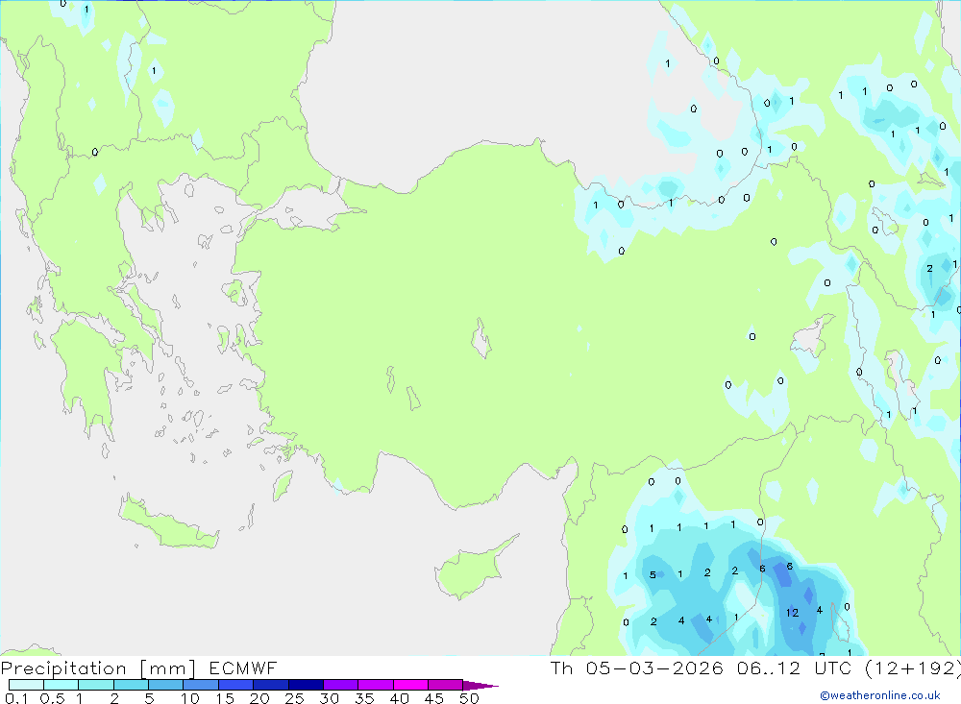Image resolution: width=961 pixels, height=704 pixels.
Task: Click the 'Precipitation [mm]' title text
Action: (98, 668)
